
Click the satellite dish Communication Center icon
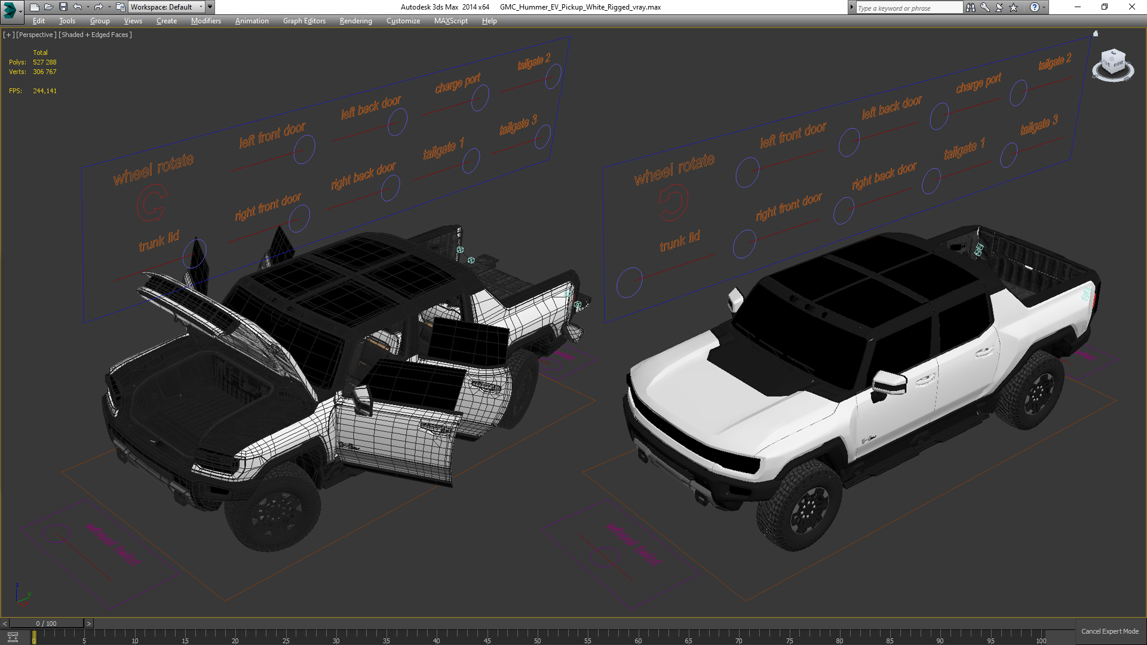[999, 7]
